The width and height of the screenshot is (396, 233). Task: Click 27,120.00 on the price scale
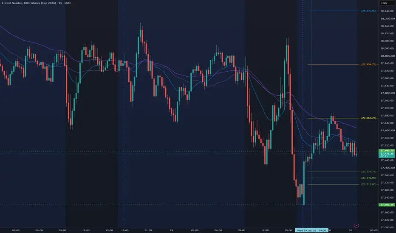pos(387,220)
